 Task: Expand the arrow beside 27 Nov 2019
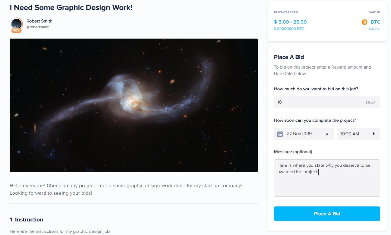coord(327,134)
